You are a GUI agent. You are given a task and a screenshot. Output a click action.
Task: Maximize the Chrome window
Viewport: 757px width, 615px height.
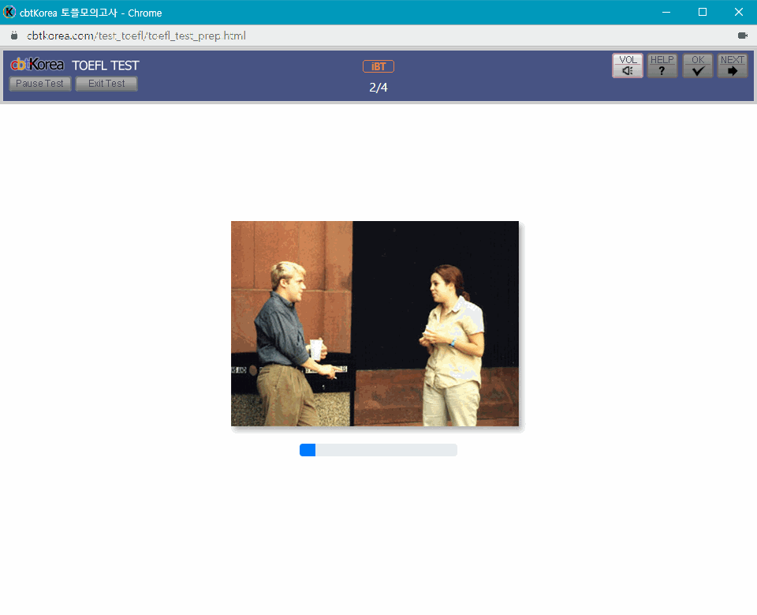point(703,12)
